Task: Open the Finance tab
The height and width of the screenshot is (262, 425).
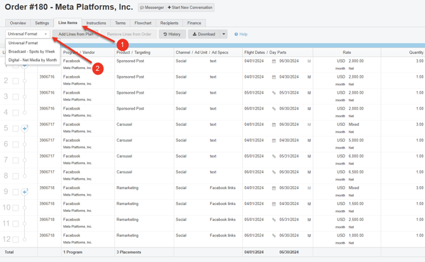Action: pos(194,23)
